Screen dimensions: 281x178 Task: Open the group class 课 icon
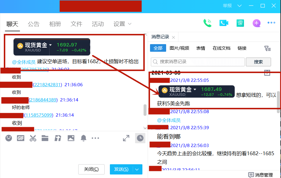[240, 23]
